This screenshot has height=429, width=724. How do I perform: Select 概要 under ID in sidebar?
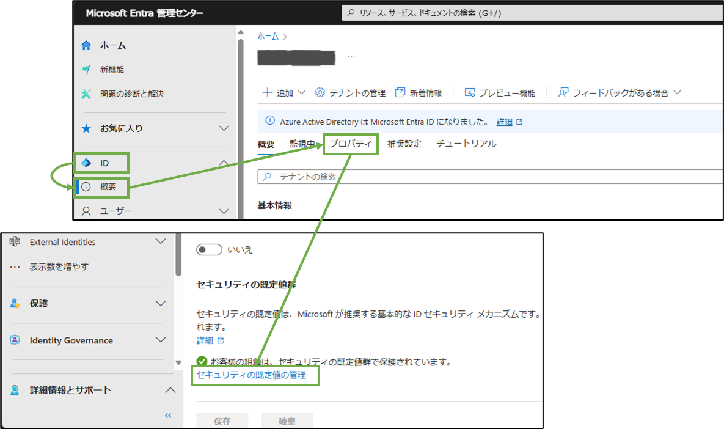[101, 187]
